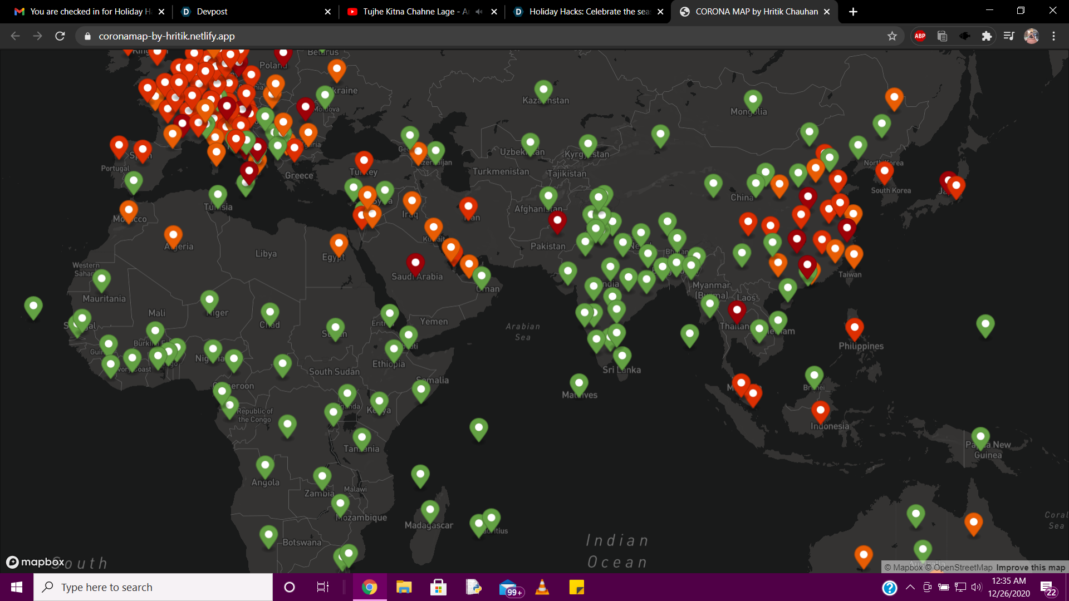Click the Improve this map link
Viewport: 1069px width, 601px height.
tap(1030, 568)
